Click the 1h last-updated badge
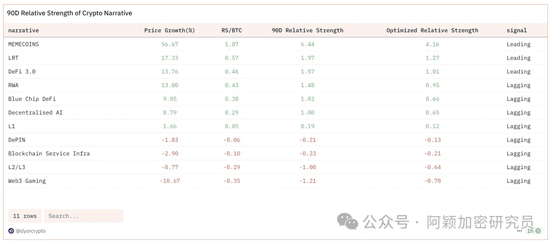 pyautogui.click(x=530, y=231)
